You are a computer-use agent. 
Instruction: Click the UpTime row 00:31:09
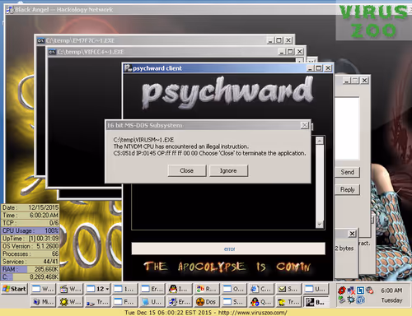point(30,239)
